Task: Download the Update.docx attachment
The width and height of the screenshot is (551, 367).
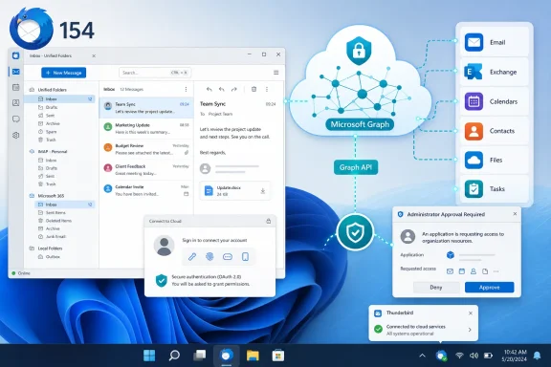Action: point(262,191)
